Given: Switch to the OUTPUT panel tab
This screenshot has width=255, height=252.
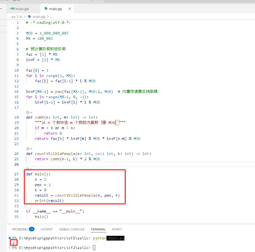Looking at the screenshot, I should coord(47,229).
